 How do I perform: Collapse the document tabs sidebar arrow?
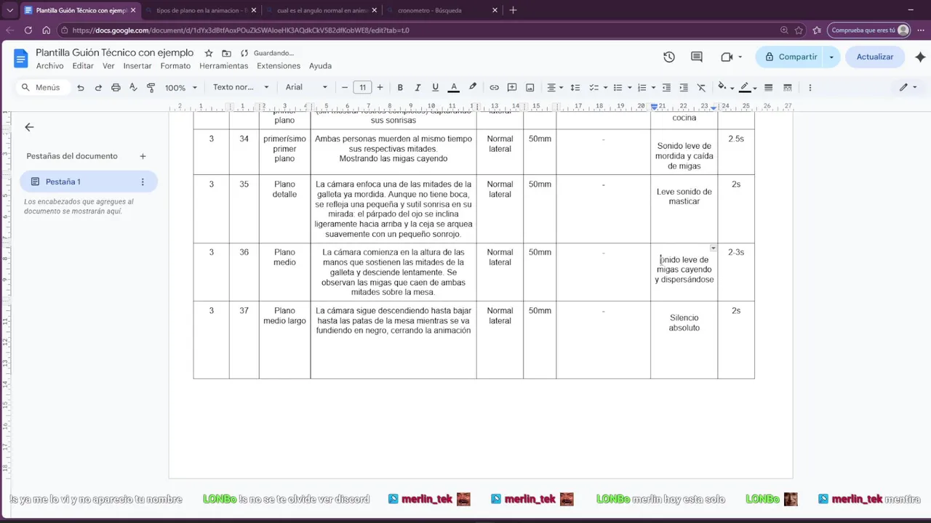(29, 127)
